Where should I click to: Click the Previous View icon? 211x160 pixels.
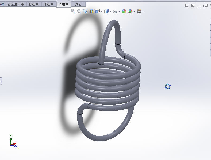(85, 11)
